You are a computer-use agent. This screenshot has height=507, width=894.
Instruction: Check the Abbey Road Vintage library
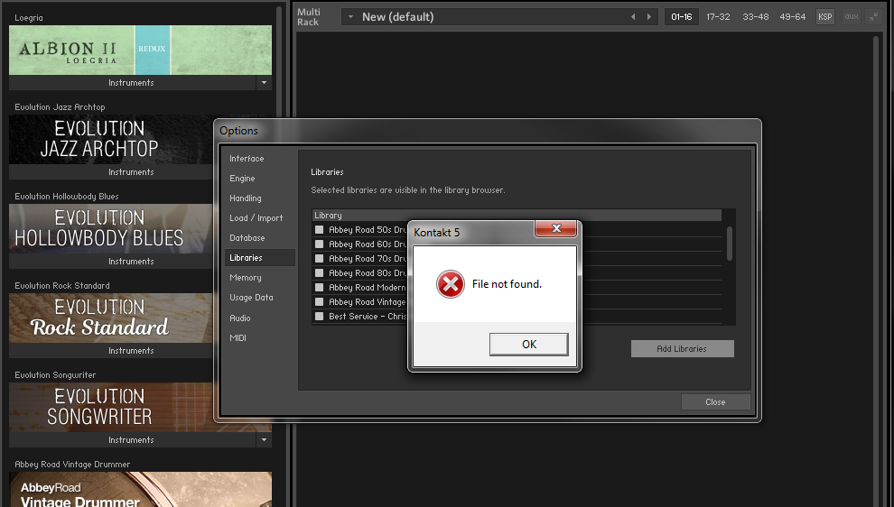tap(320, 302)
